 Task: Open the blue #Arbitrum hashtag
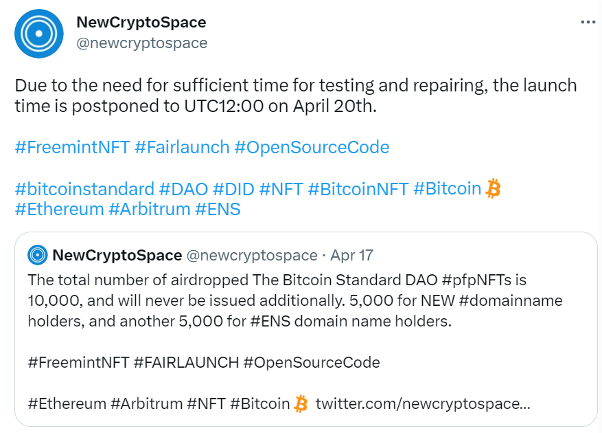tap(150, 210)
